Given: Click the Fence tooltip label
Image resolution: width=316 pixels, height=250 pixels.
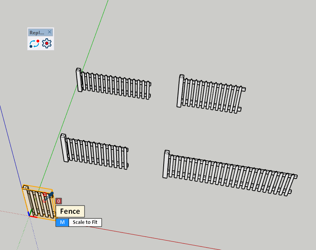Looking at the screenshot, I should pyautogui.click(x=70, y=211).
